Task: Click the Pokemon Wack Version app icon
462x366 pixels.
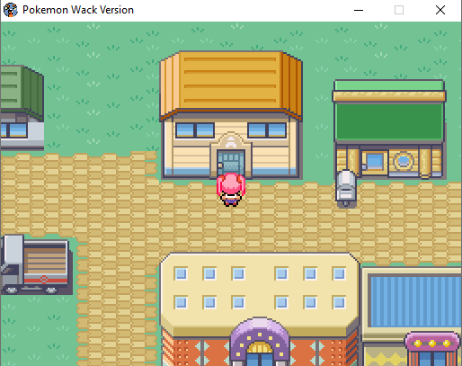Action: click(x=11, y=10)
